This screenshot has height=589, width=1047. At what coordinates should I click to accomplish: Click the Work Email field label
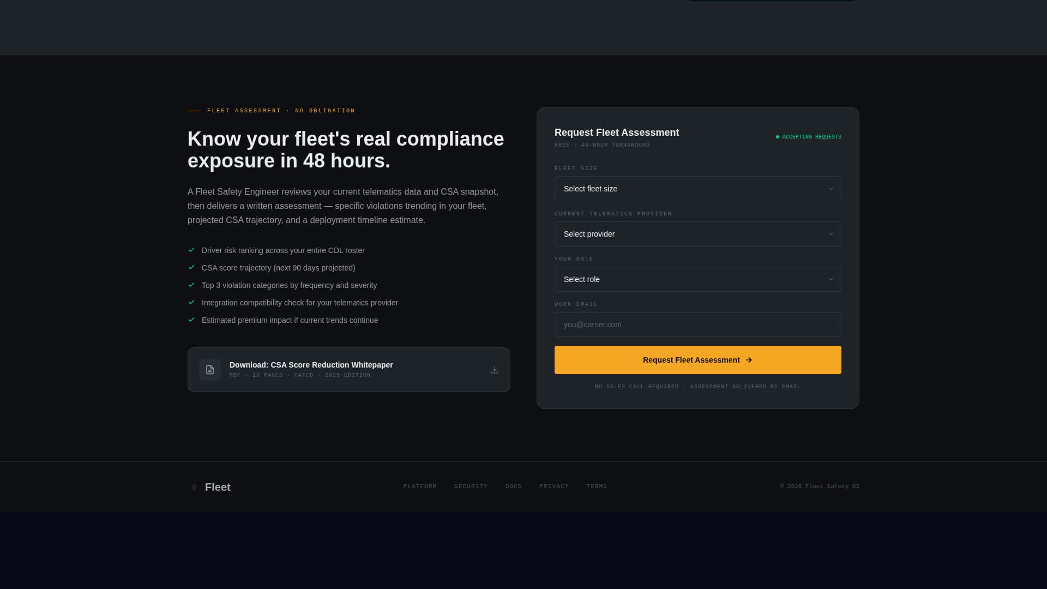coord(576,304)
